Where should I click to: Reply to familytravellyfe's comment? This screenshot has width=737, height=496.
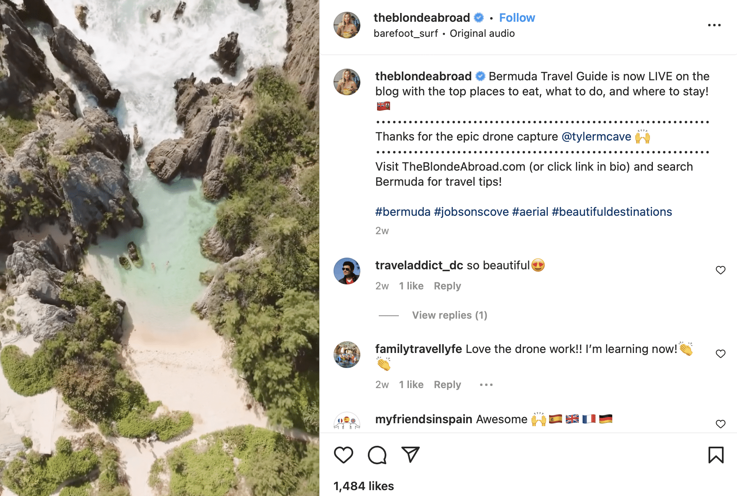(x=447, y=385)
